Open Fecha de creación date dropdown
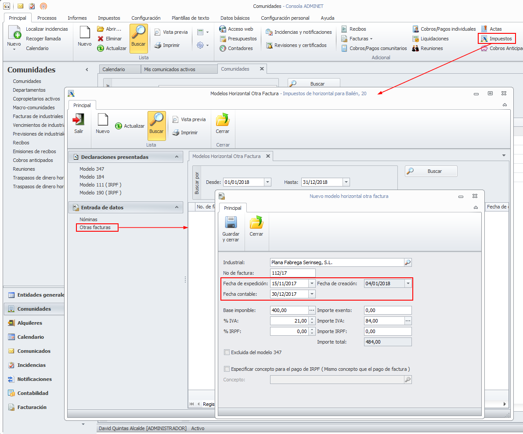This screenshot has width=523, height=434. click(408, 283)
